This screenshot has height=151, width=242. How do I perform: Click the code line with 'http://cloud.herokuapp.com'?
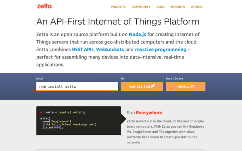[x=69, y=124]
